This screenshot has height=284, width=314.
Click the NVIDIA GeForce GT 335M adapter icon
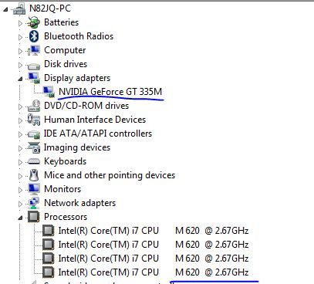49,92
